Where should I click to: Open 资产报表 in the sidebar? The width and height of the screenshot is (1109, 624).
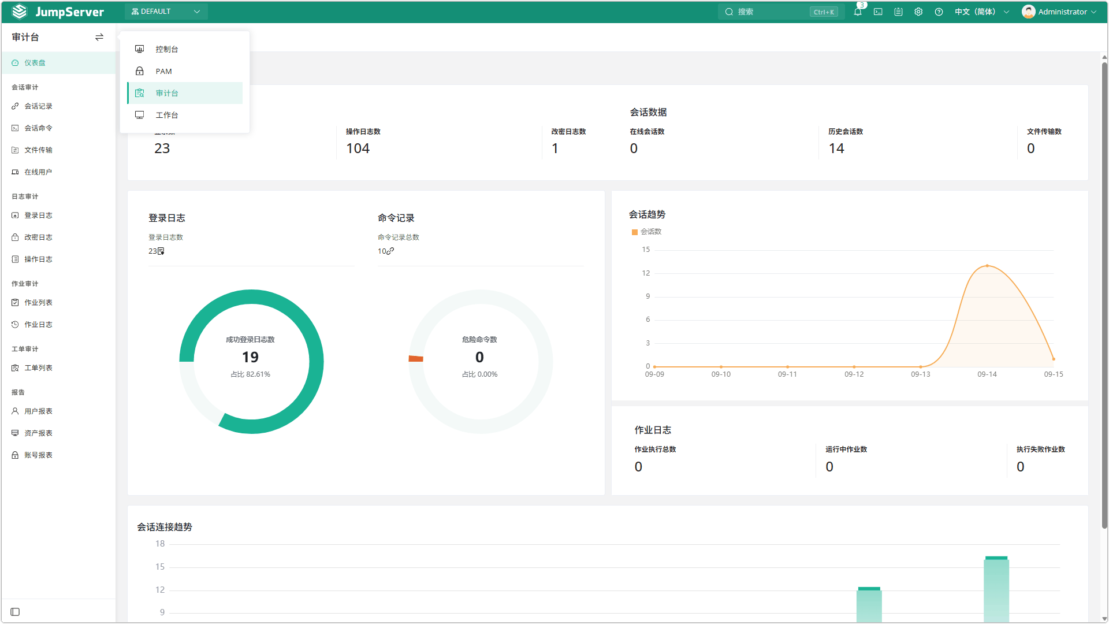click(58, 433)
